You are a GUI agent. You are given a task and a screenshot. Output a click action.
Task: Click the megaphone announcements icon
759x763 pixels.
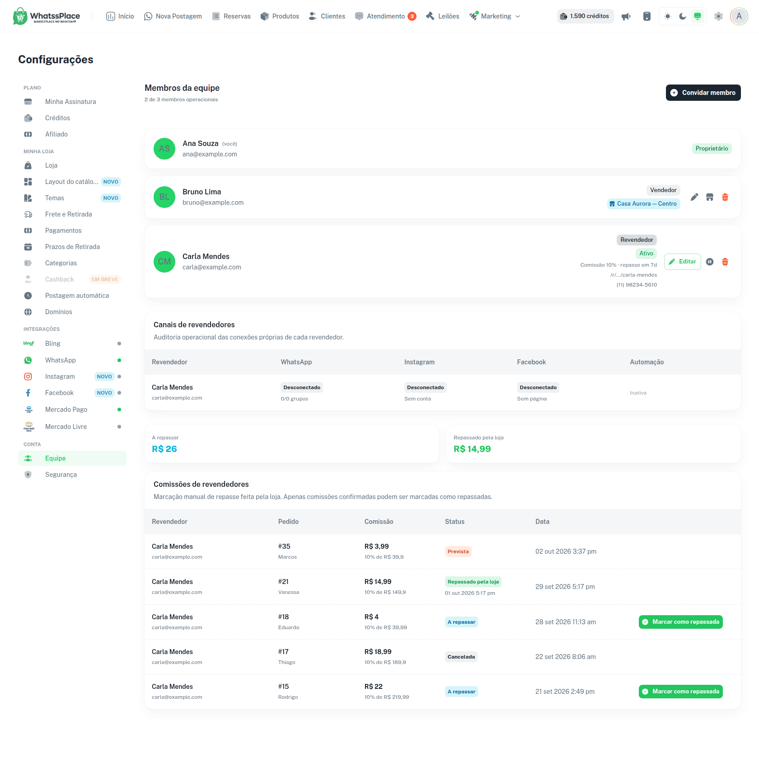626,16
